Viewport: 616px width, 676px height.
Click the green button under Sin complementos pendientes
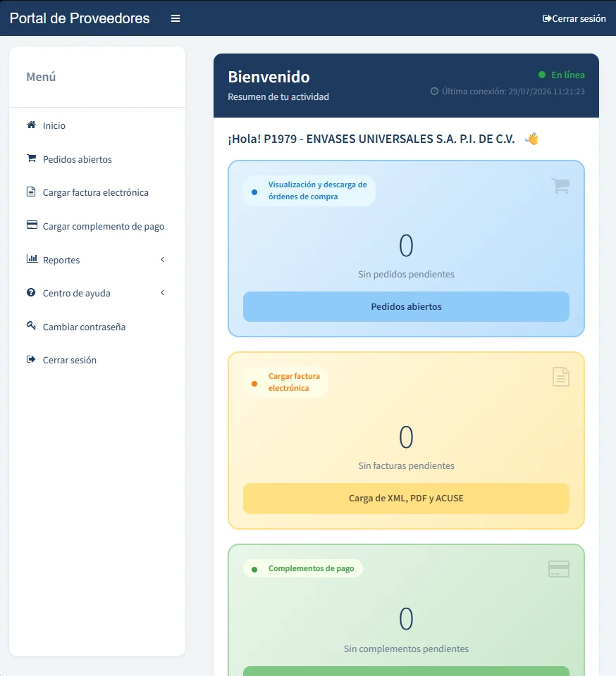coord(406,671)
